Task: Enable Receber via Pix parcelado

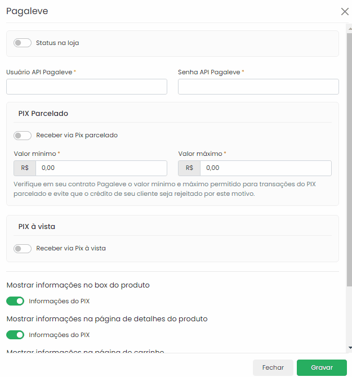Action: (23, 136)
